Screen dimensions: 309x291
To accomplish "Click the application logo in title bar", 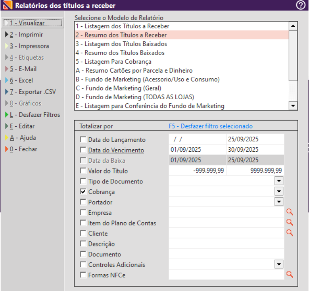I will [x=8, y=5].
